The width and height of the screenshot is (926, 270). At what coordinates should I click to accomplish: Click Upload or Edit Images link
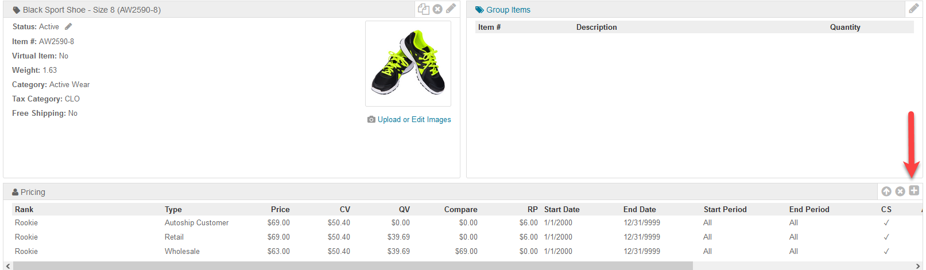coord(414,120)
